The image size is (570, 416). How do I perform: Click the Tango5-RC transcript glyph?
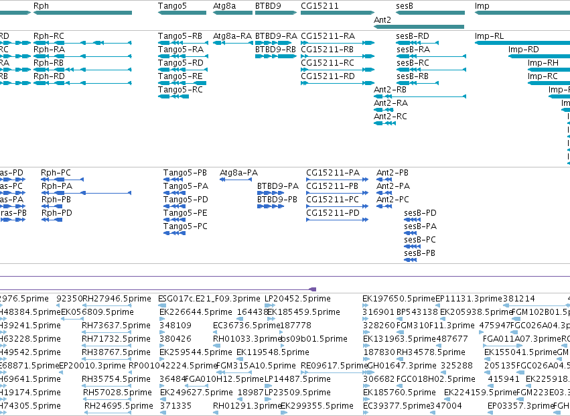[x=173, y=96]
